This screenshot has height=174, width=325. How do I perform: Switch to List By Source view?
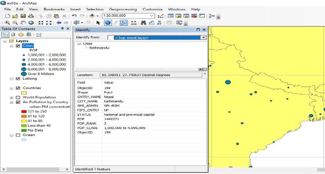pos(13,35)
